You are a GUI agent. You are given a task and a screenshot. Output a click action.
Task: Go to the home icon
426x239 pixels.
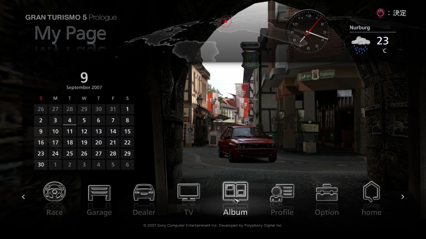(x=371, y=192)
